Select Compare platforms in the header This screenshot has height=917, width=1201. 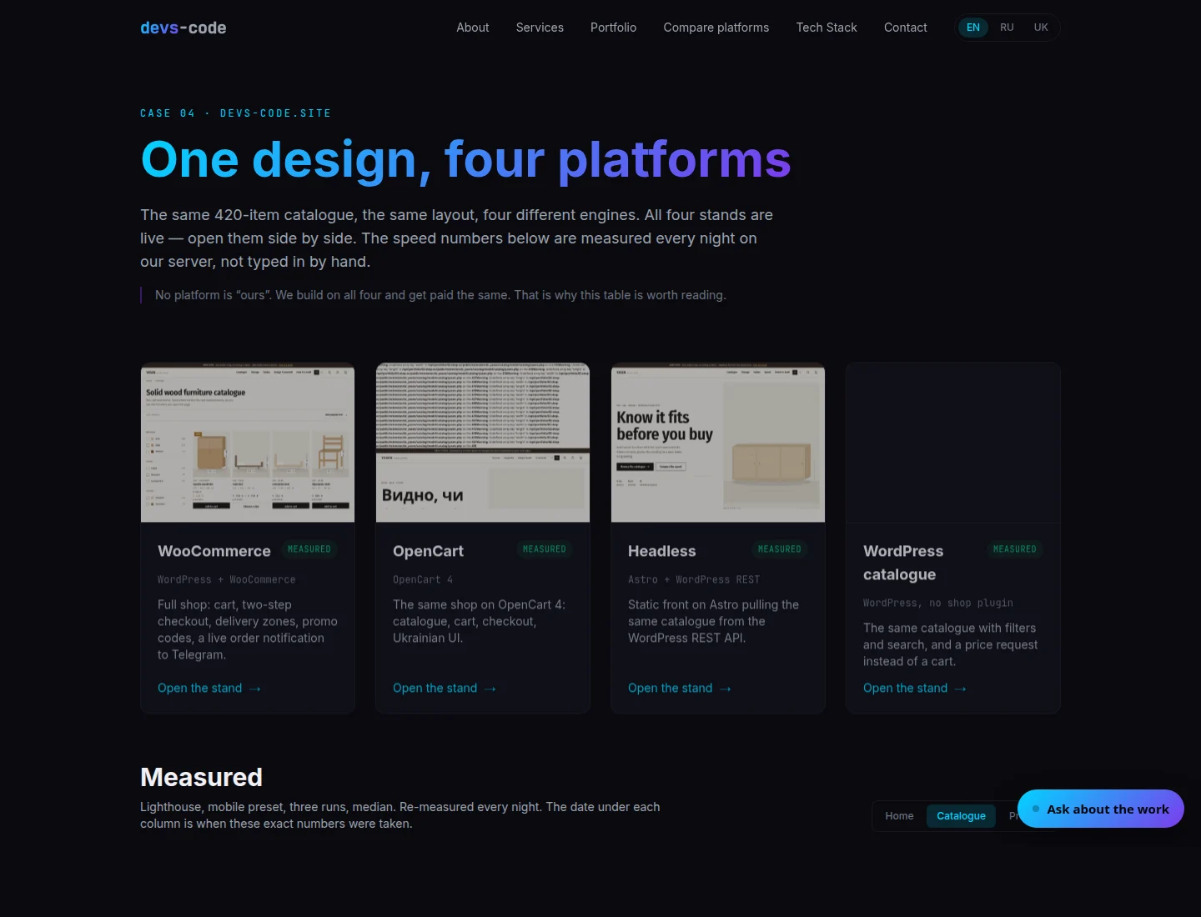pos(716,28)
